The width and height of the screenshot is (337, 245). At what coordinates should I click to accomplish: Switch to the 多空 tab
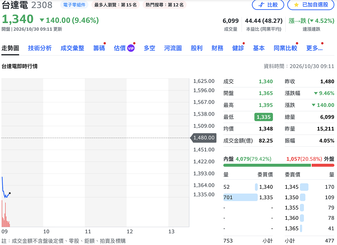tap(149, 48)
